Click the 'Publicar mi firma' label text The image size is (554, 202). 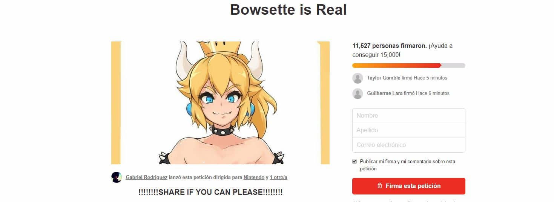[x=407, y=165]
